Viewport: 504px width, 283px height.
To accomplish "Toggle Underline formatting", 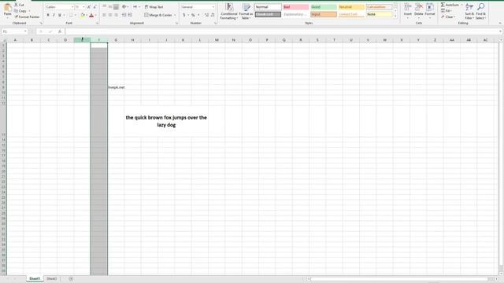I will pyautogui.click(x=60, y=15).
